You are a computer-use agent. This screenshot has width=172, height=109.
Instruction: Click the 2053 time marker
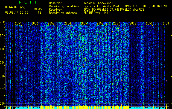pyautogui.click(x=51, y=23)
